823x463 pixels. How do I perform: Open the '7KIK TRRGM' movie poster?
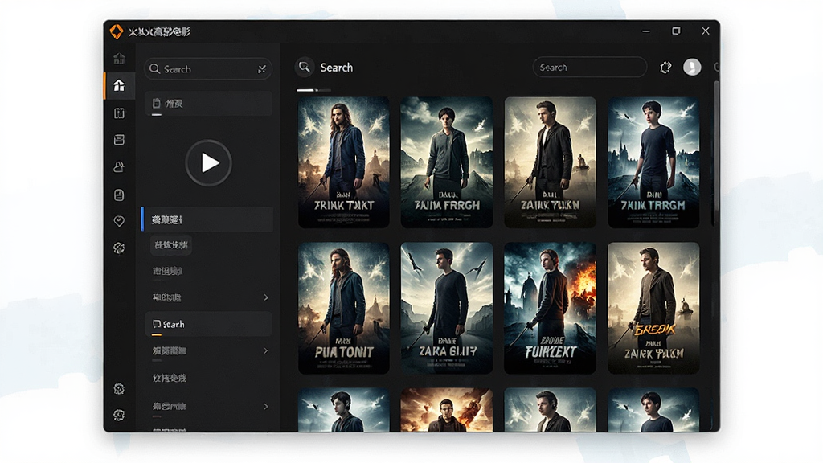653,162
